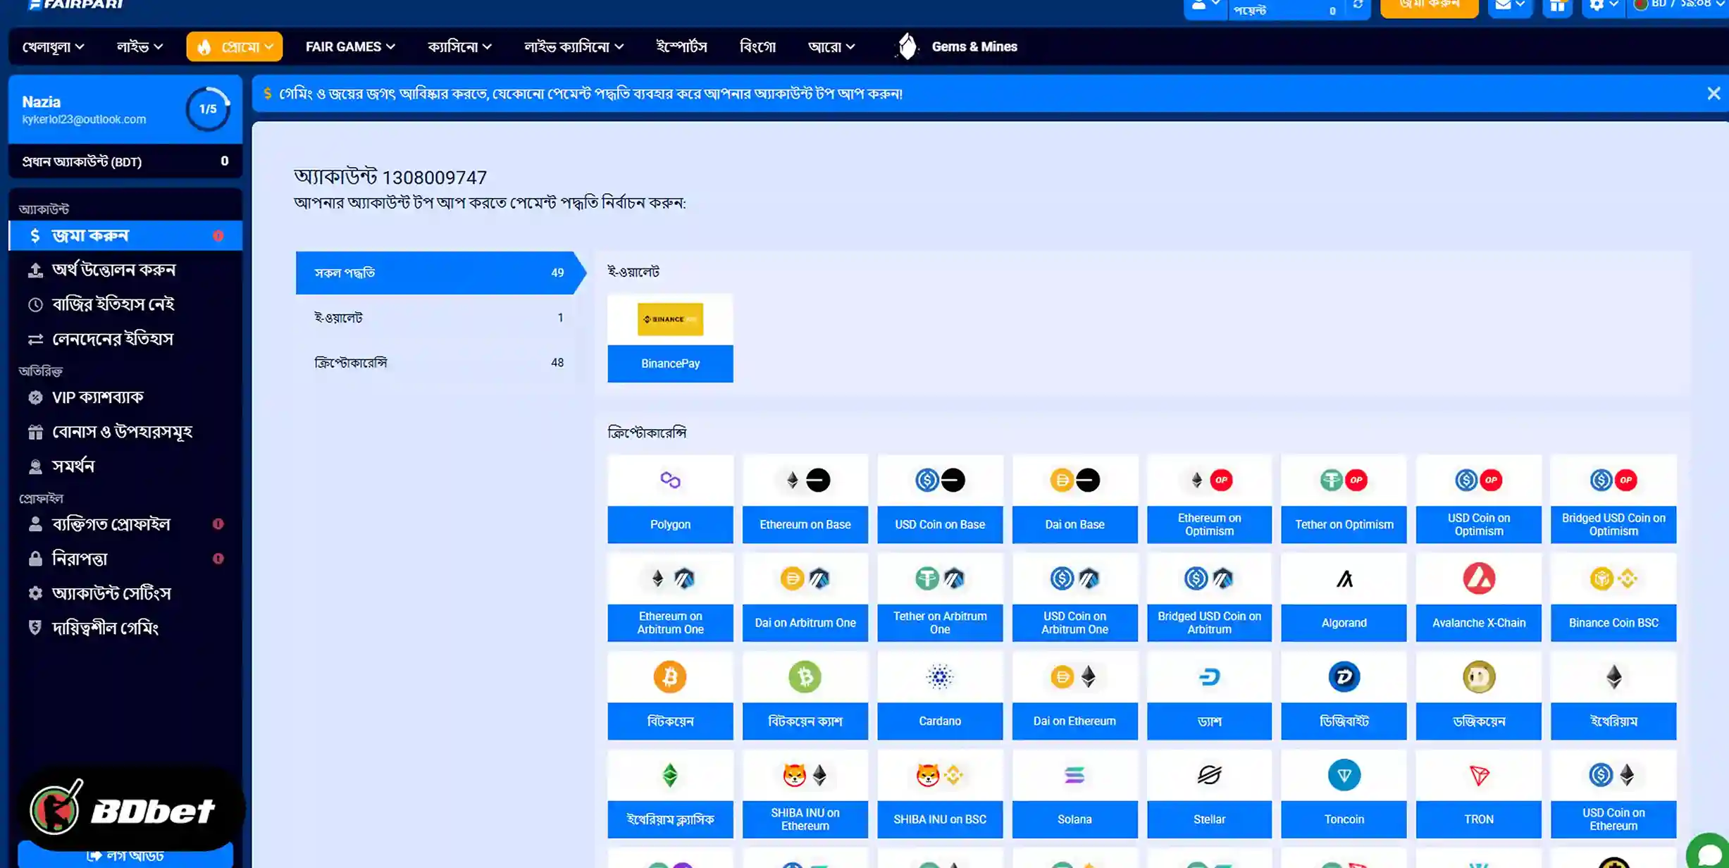Image resolution: width=1729 pixels, height=868 pixels.
Task: Choose SHIBA INU on BSC tile
Action: pyautogui.click(x=940, y=794)
